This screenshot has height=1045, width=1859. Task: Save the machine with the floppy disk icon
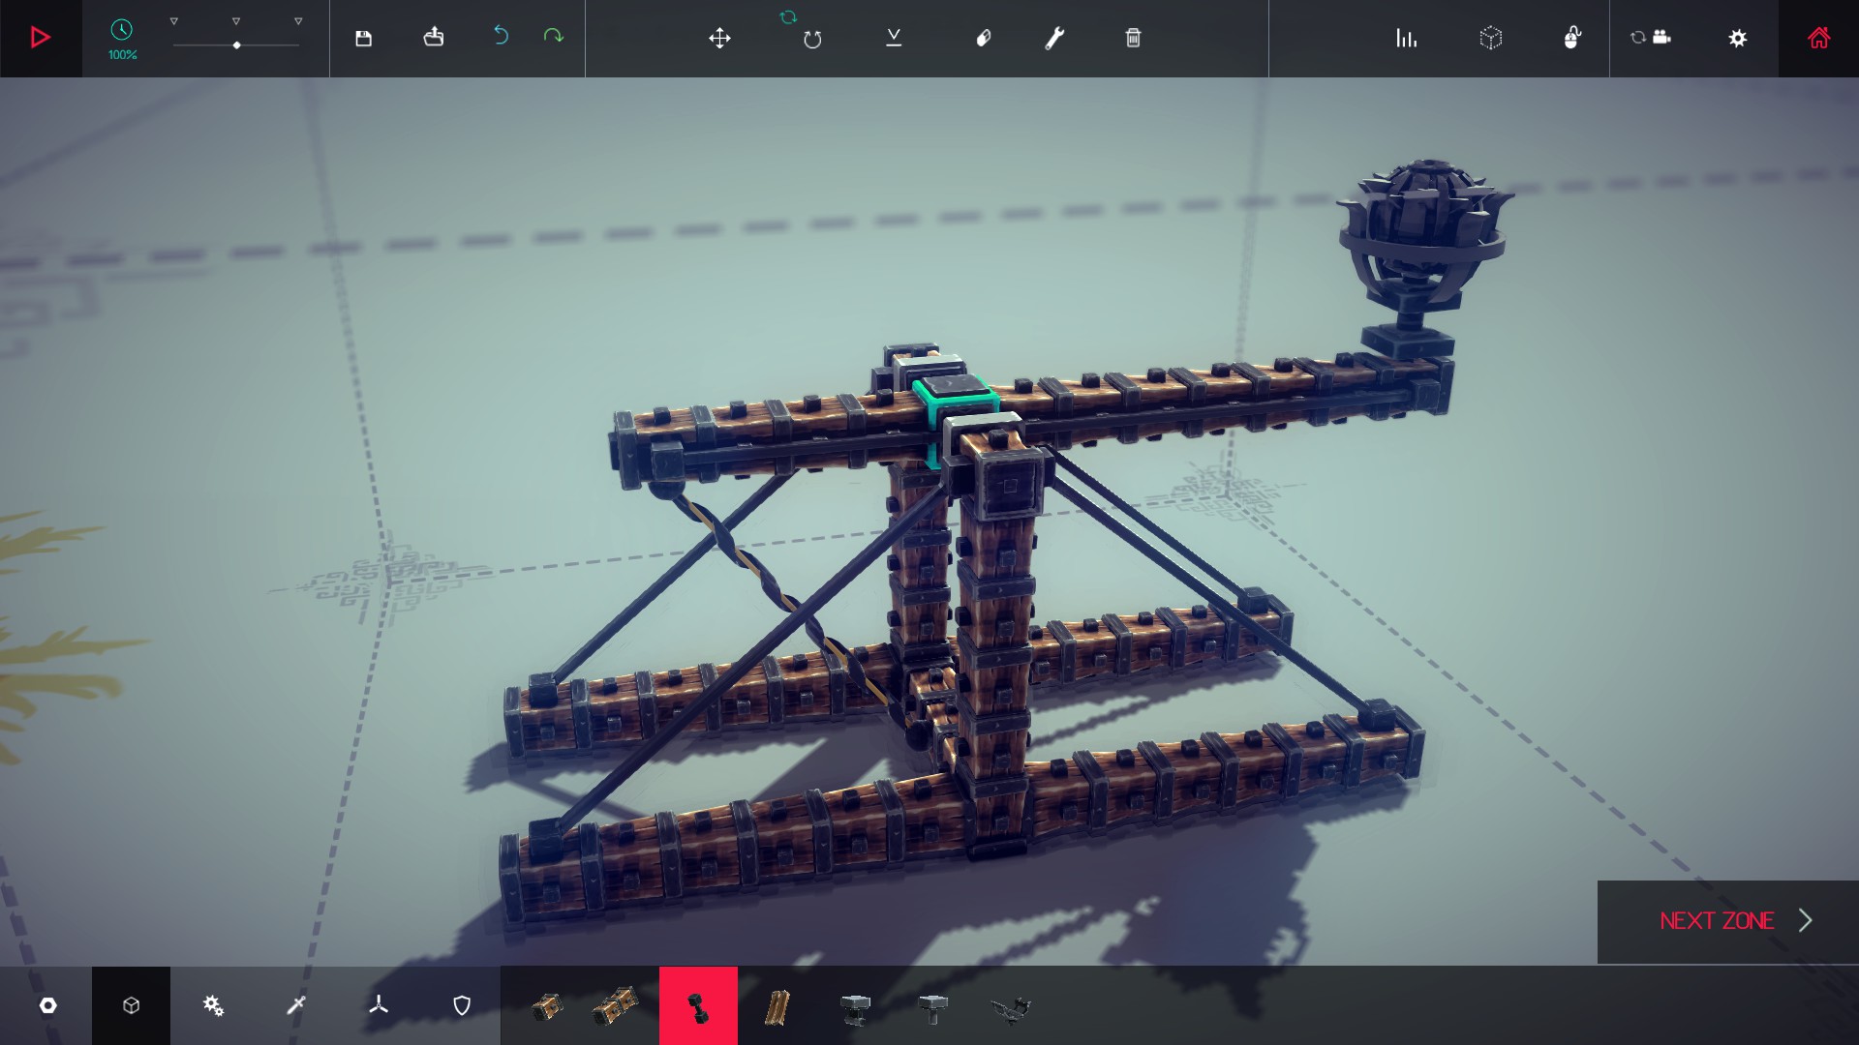click(363, 39)
